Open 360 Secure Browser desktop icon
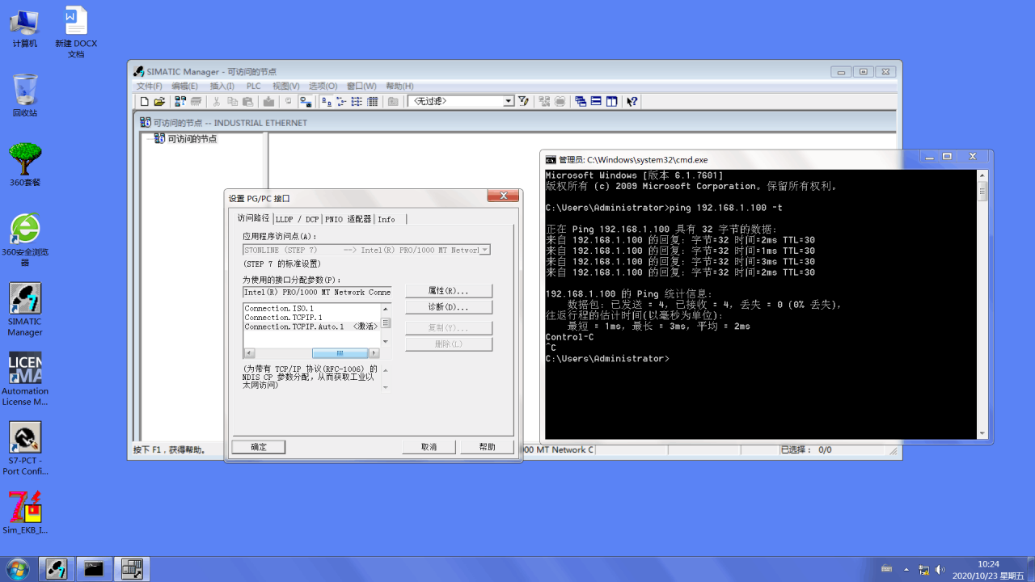The height and width of the screenshot is (582, 1035). (25, 239)
